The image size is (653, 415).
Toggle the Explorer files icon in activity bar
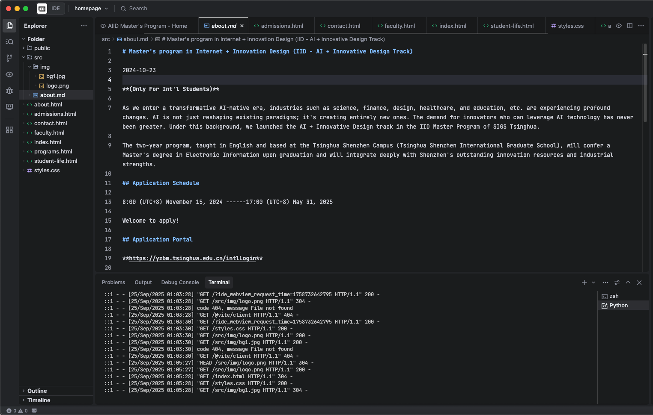pos(9,26)
